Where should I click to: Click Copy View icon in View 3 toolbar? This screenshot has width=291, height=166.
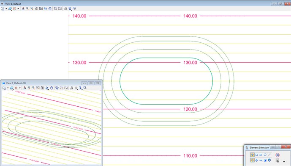pos(71,88)
